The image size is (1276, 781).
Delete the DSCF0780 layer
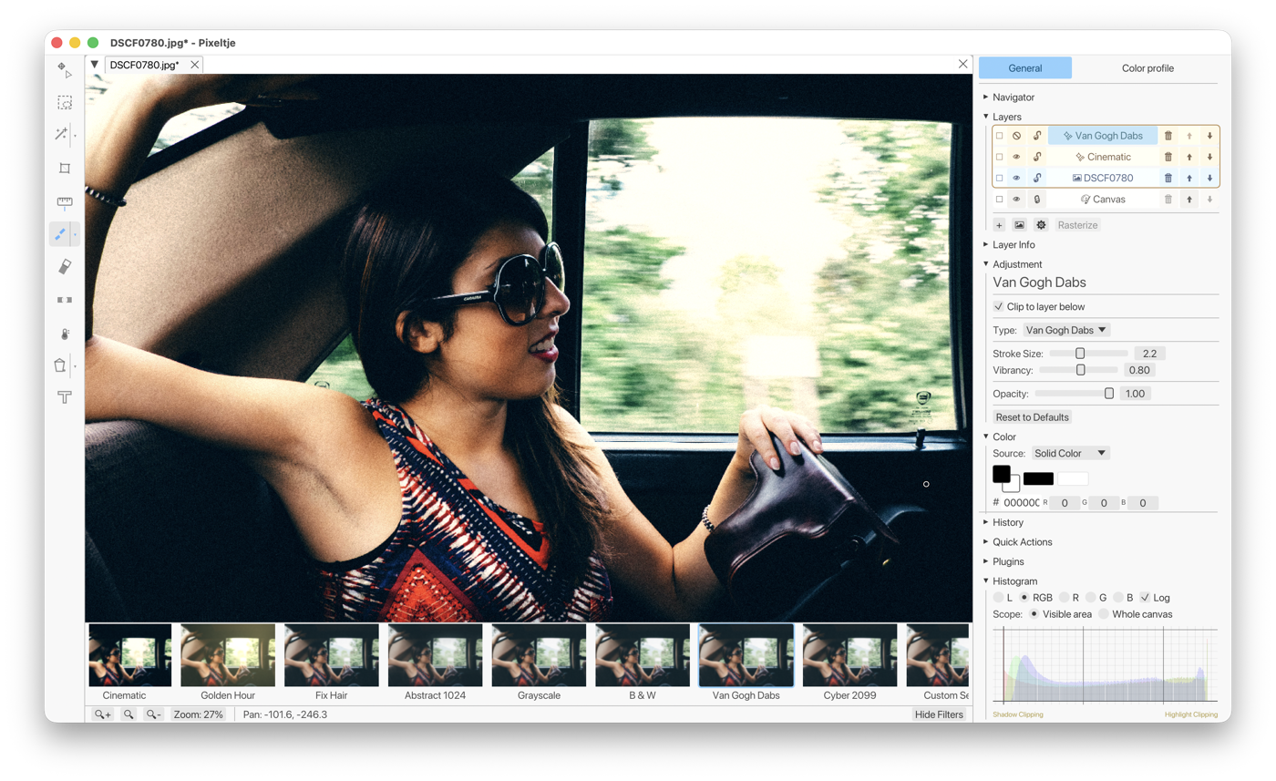pyautogui.click(x=1168, y=178)
